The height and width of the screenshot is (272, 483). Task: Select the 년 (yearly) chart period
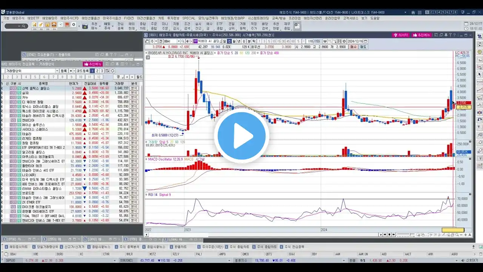pyautogui.click(x=239, y=41)
